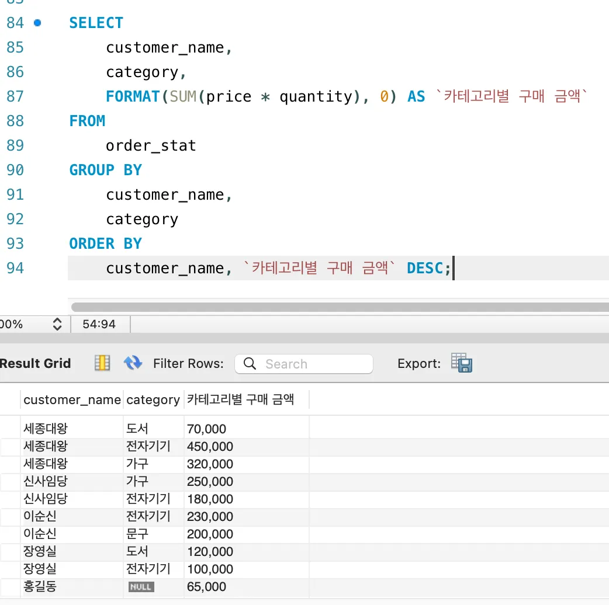Click the editor horizontal scrollbar

pos(340,307)
